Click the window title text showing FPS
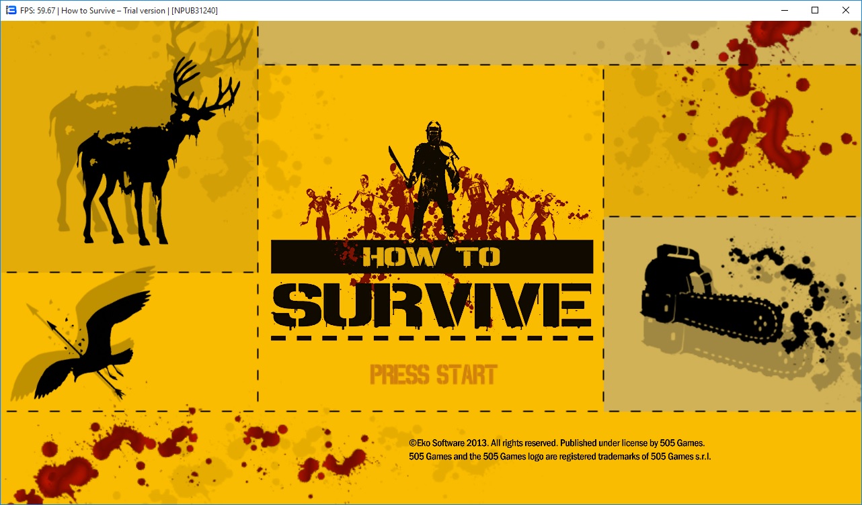Viewport: 862px width, 505px height. point(119,10)
